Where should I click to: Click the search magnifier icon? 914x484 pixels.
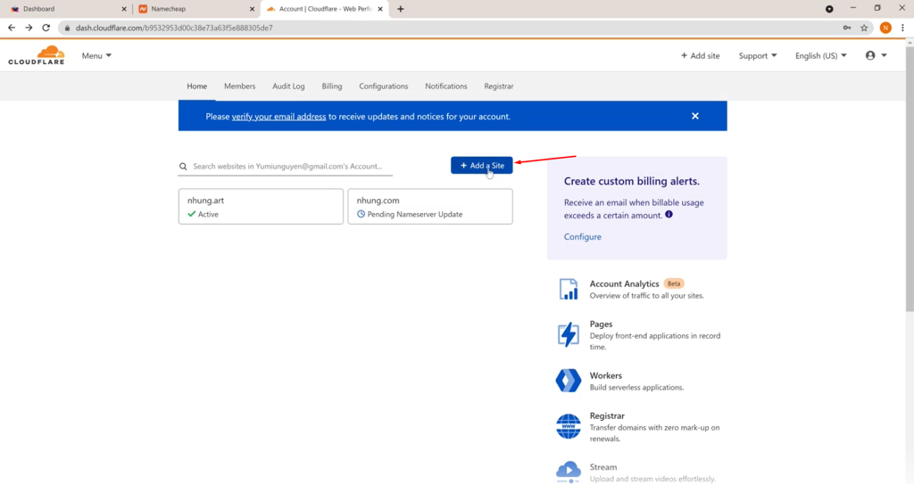click(183, 167)
